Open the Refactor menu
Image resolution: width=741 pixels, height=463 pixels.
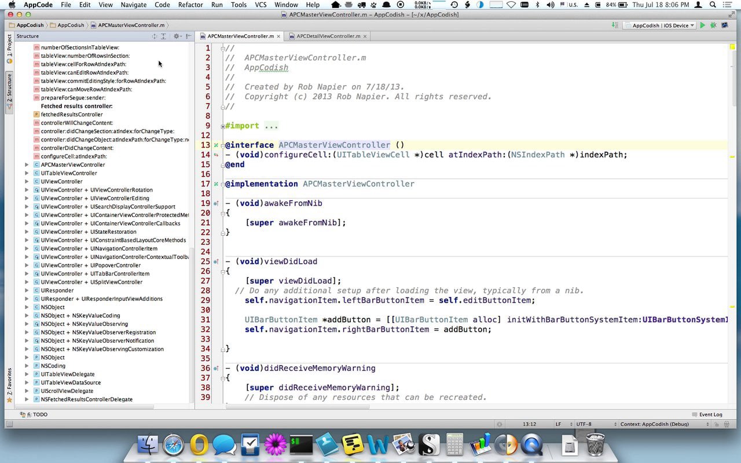190,5
